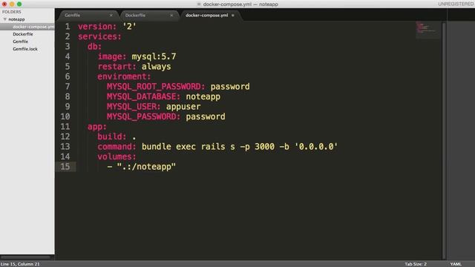Click the 'services:' key on line 2
The width and height of the screenshot is (475, 267).
tap(99, 36)
